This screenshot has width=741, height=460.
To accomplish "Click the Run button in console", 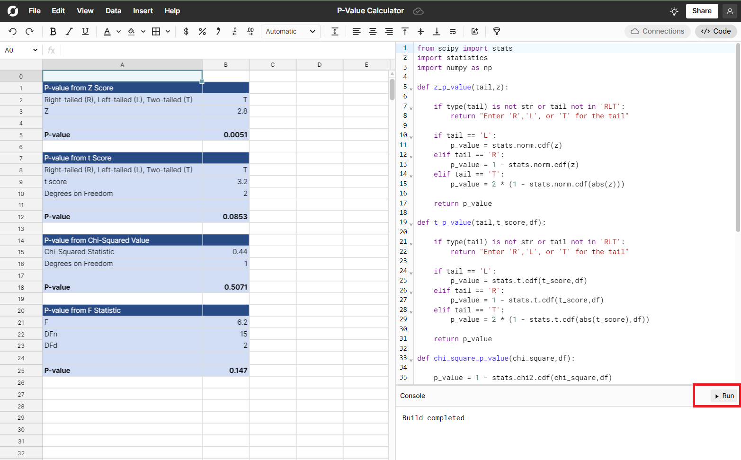I will point(724,396).
